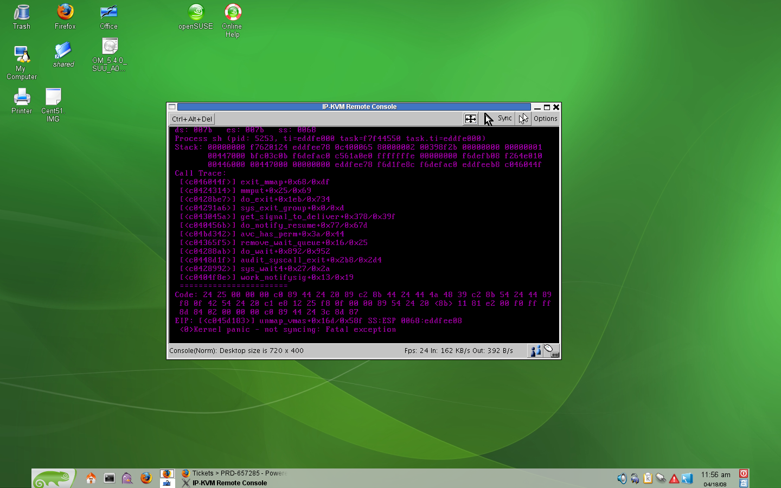The image size is (781, 488).
Task: Open the Klipper clipboard tray icon
Action: (x=648, y=478)
